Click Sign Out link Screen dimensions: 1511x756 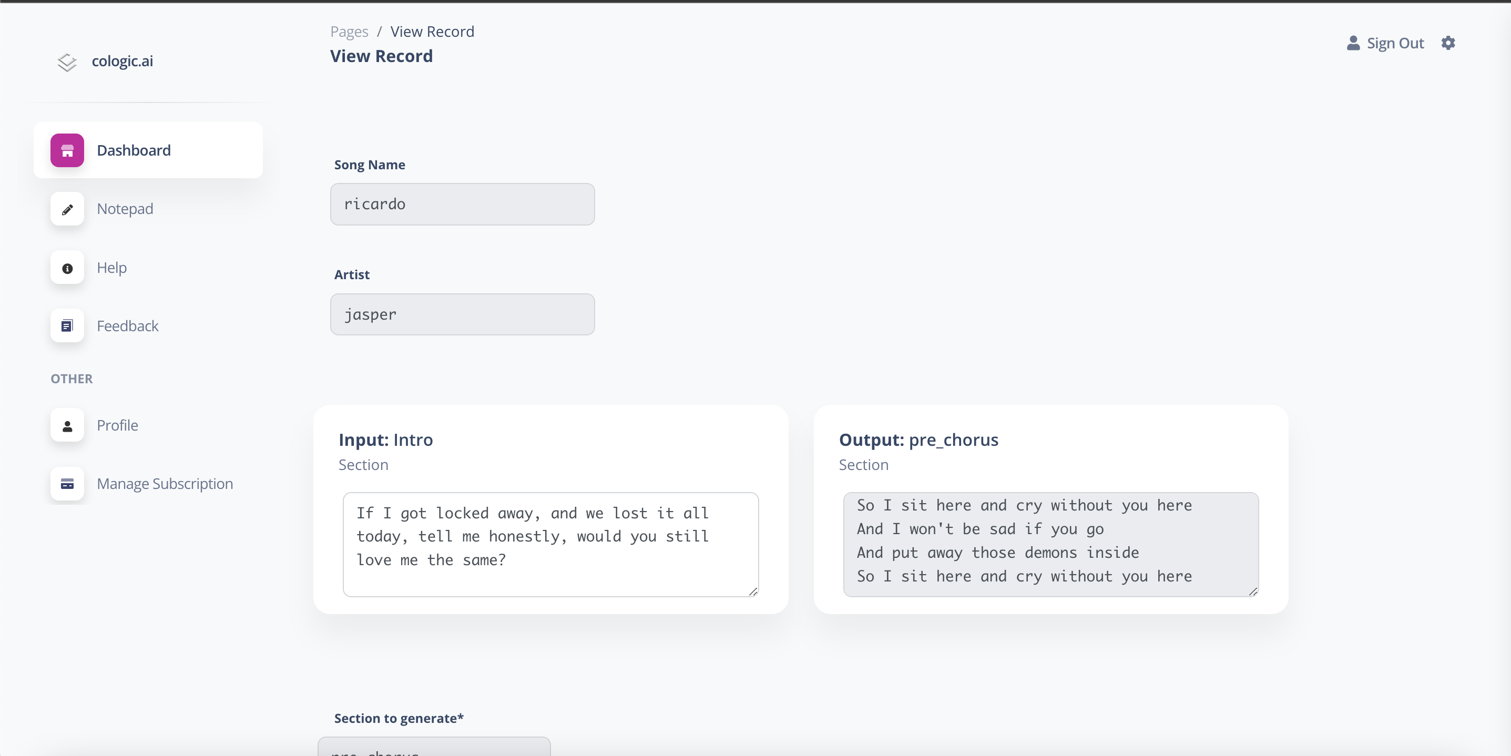tap(1395, 43)
